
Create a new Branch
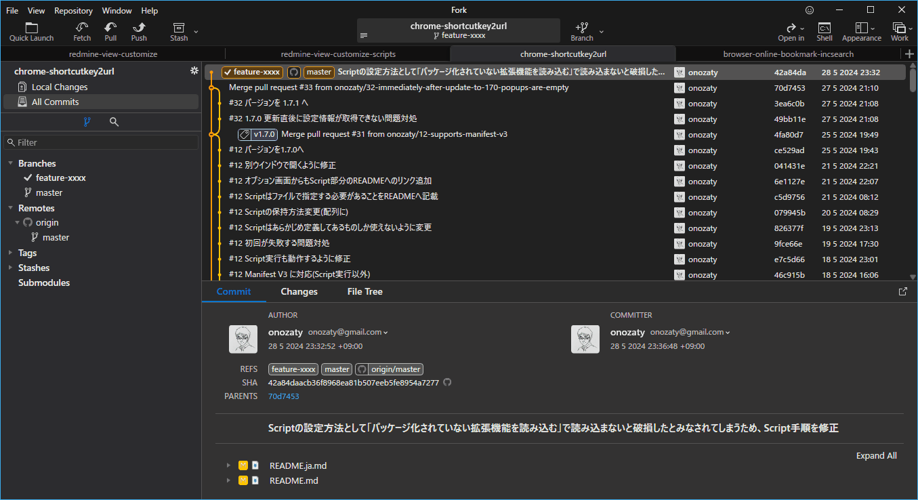coord(581,31)
